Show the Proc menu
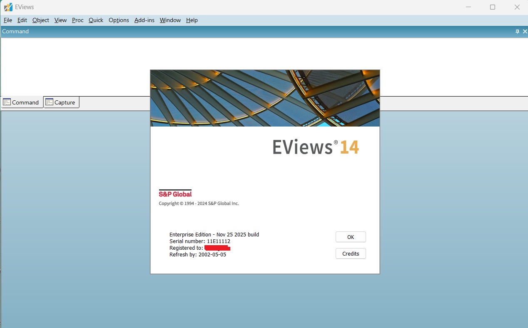This screenshot has height=328, width=528. pos(77,20)
